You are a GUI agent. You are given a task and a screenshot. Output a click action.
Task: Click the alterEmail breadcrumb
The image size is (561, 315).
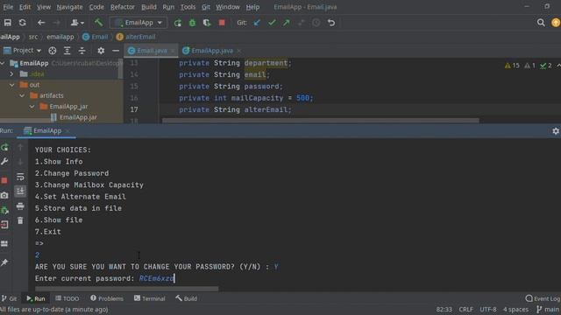(136, 37)
